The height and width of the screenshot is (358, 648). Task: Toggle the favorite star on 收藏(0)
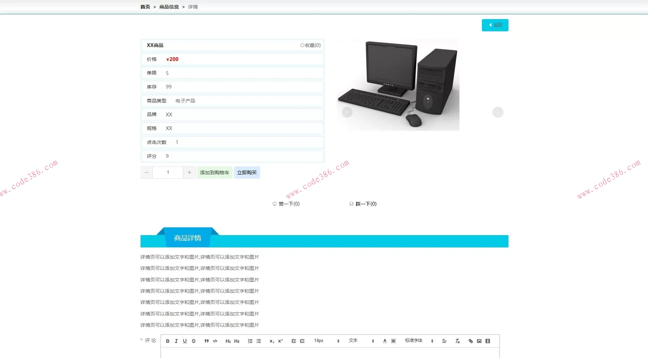tap(310, 45)
